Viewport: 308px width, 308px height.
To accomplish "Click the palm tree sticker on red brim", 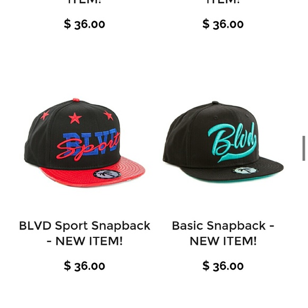I will 107,174.
